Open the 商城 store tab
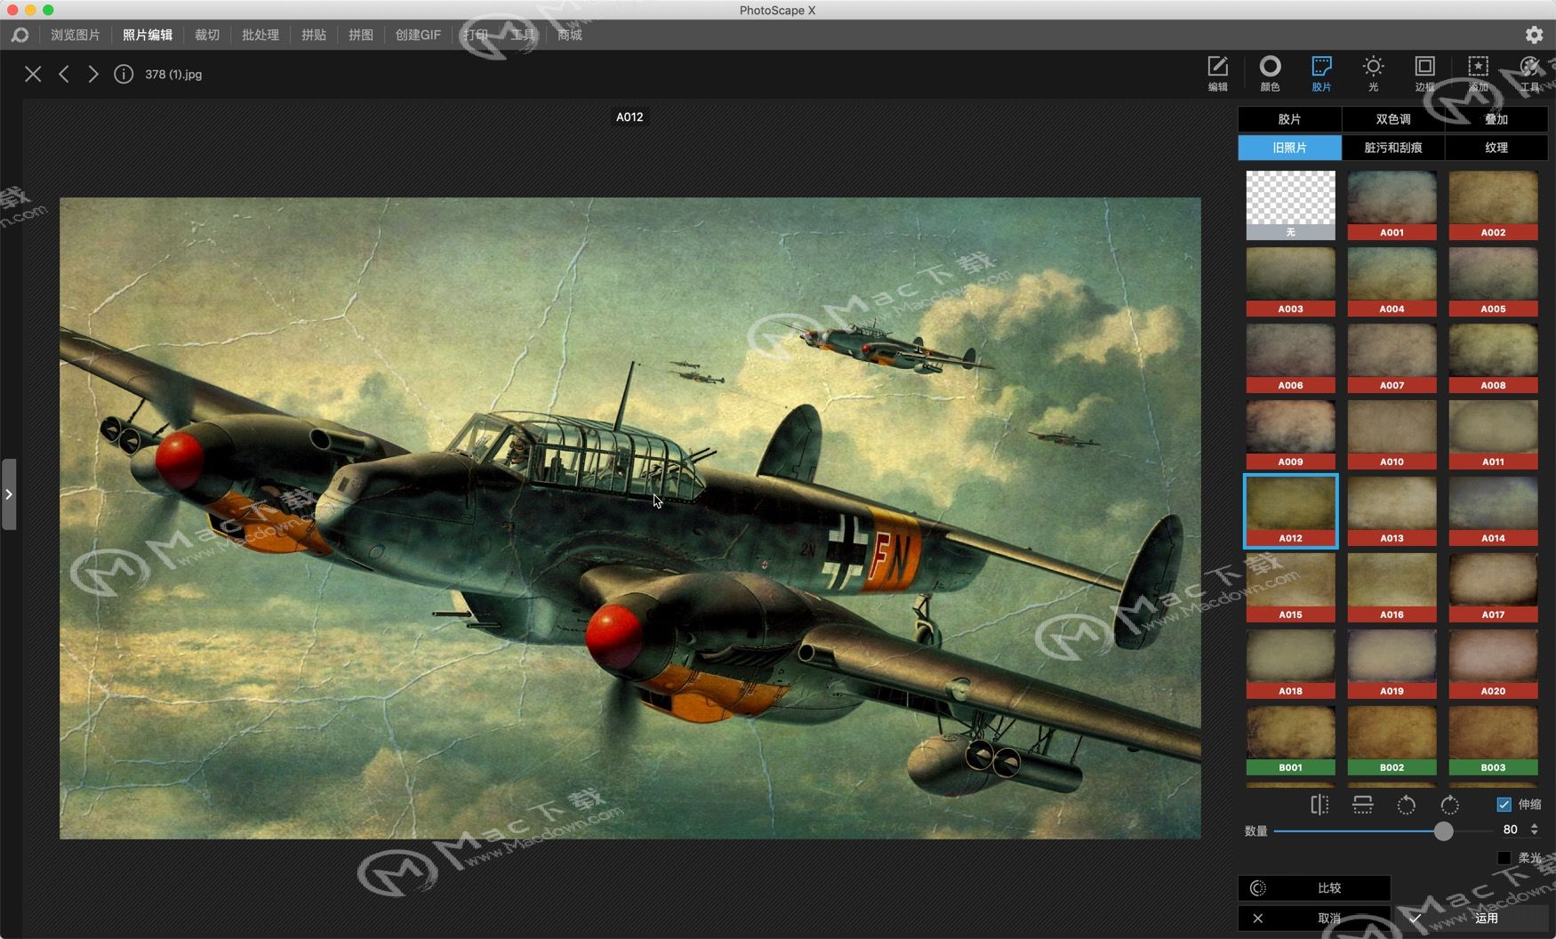 pyautogui.click(x=570, y=35)
